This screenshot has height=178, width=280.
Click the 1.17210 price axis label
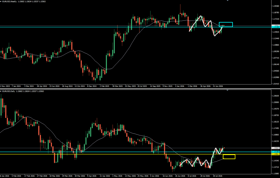click(276, 19)
